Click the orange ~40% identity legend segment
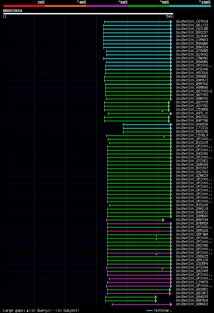The height and width of the screenshot is (313, 214). [66, 6]
